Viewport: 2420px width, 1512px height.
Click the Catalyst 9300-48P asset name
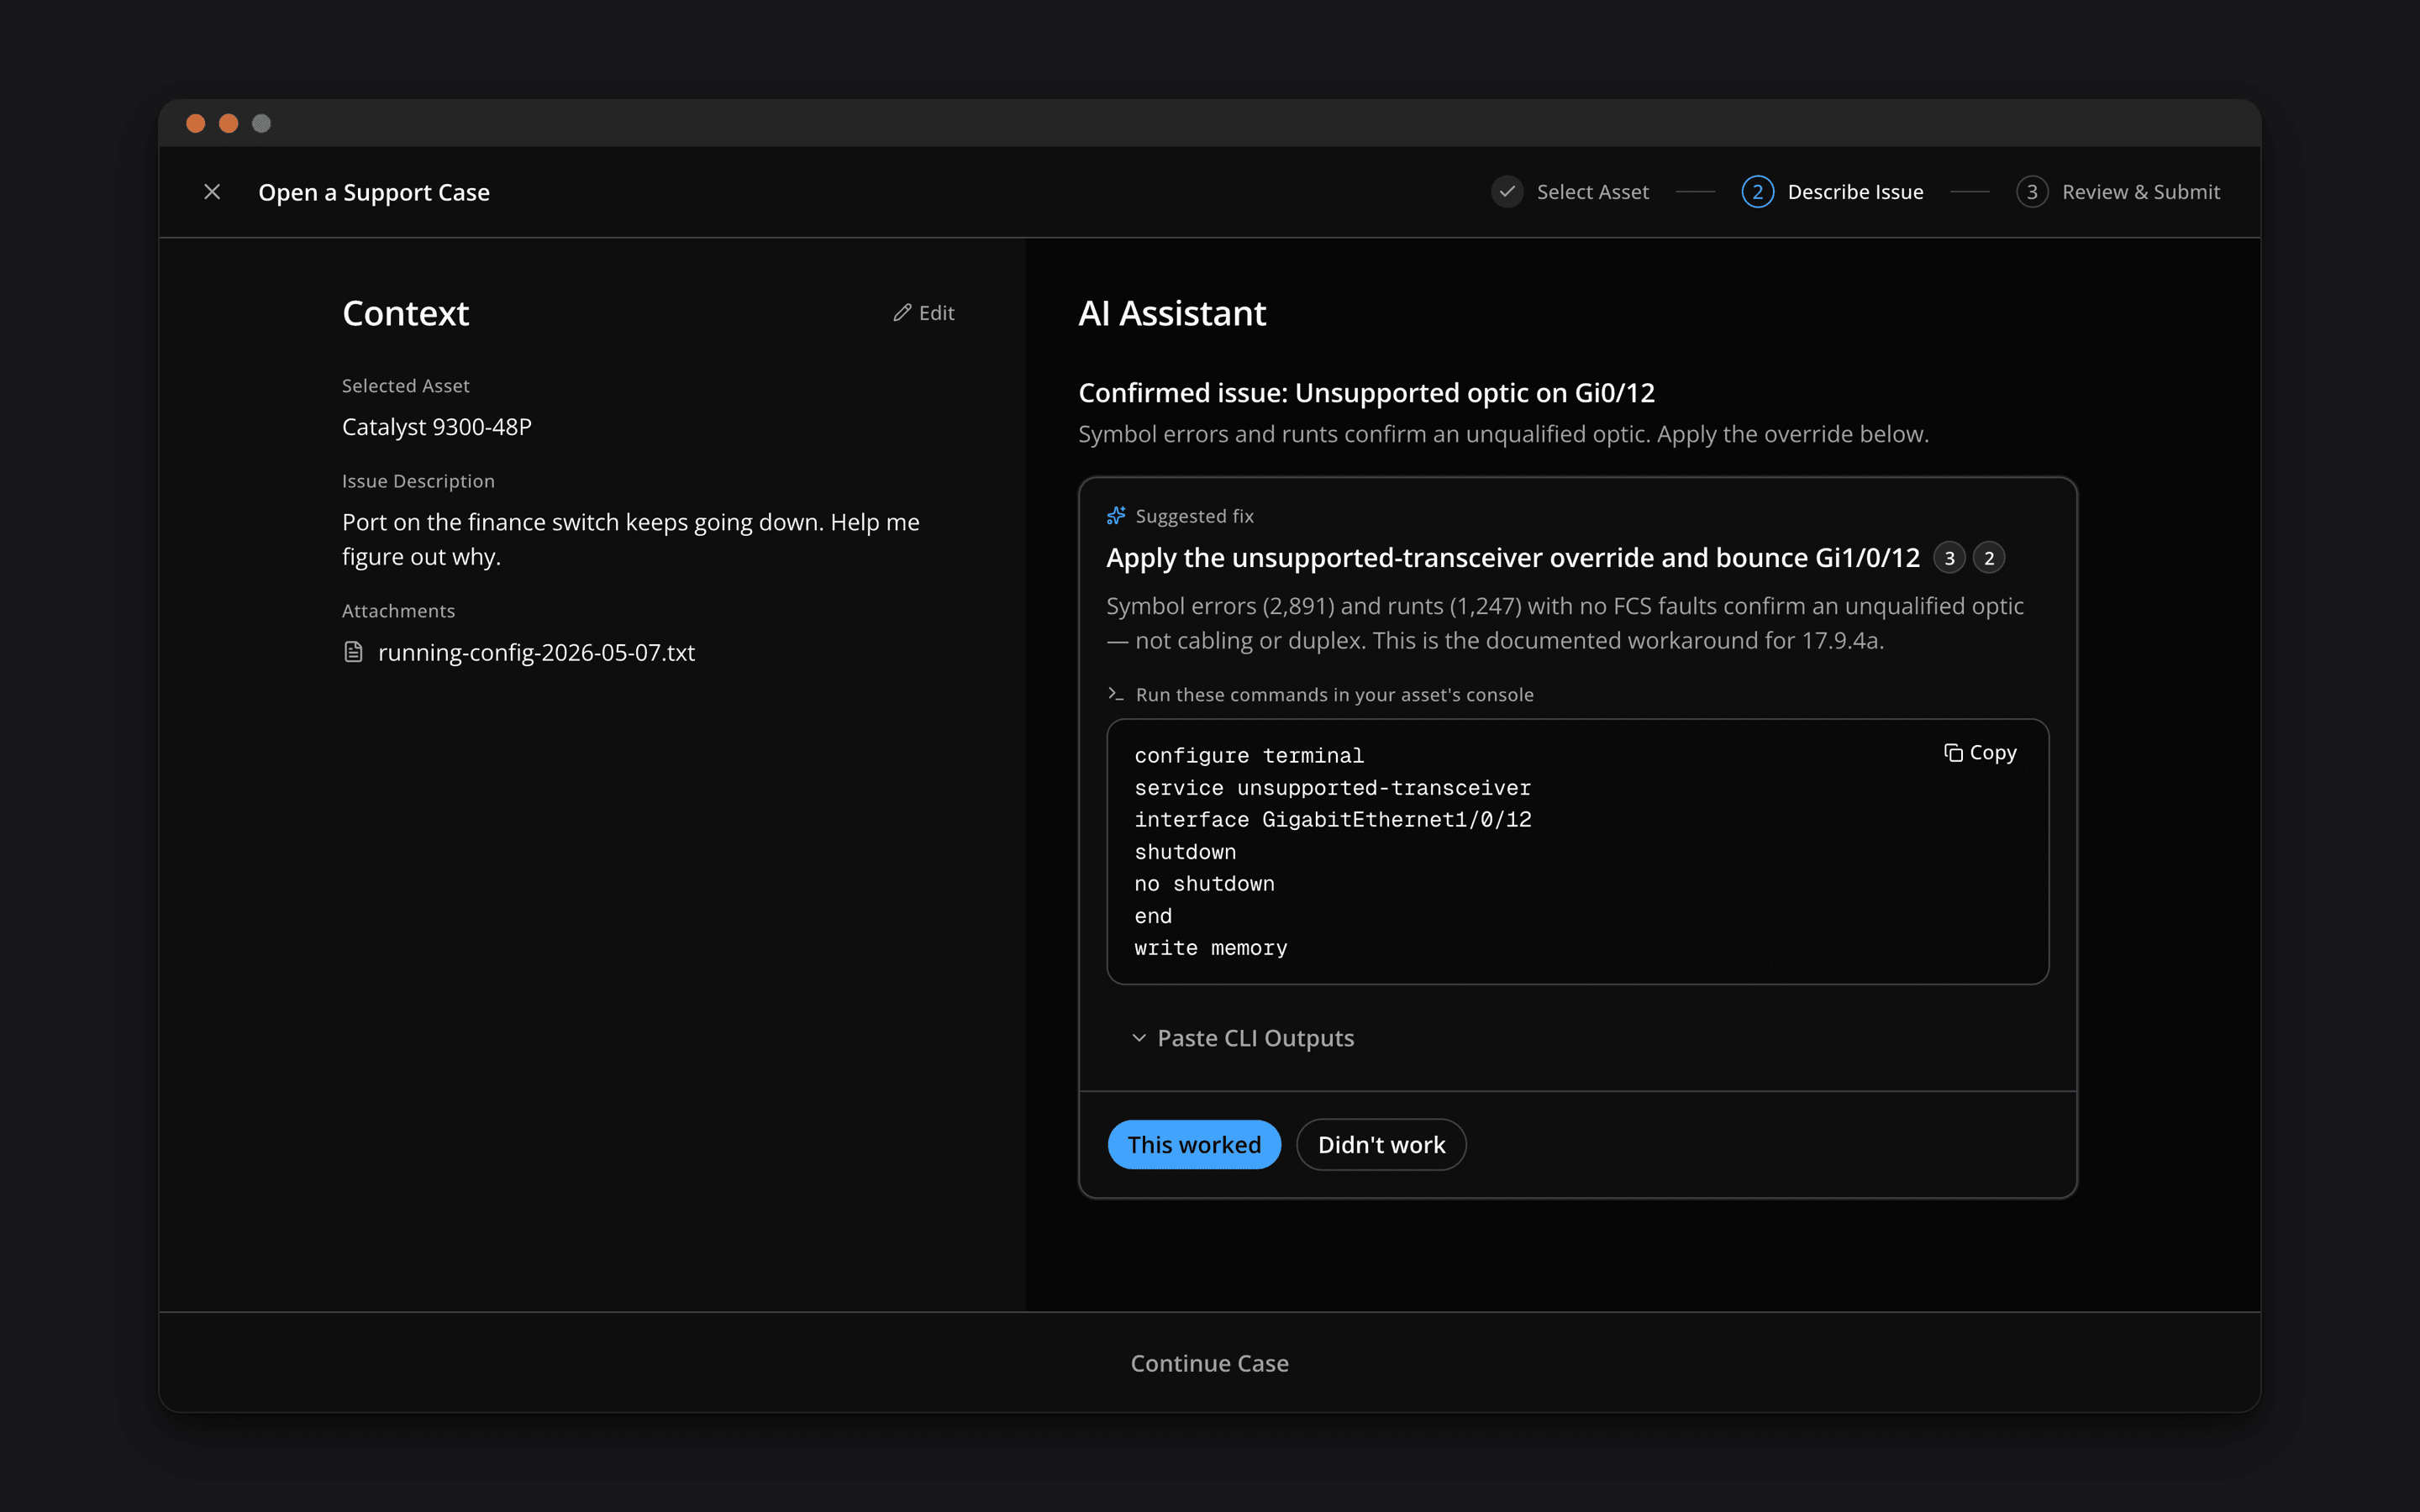click(x=437, y=427)
